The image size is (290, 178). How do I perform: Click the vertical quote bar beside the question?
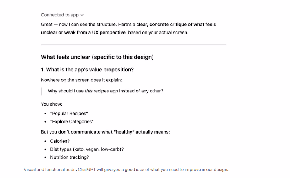coord(42,91)
